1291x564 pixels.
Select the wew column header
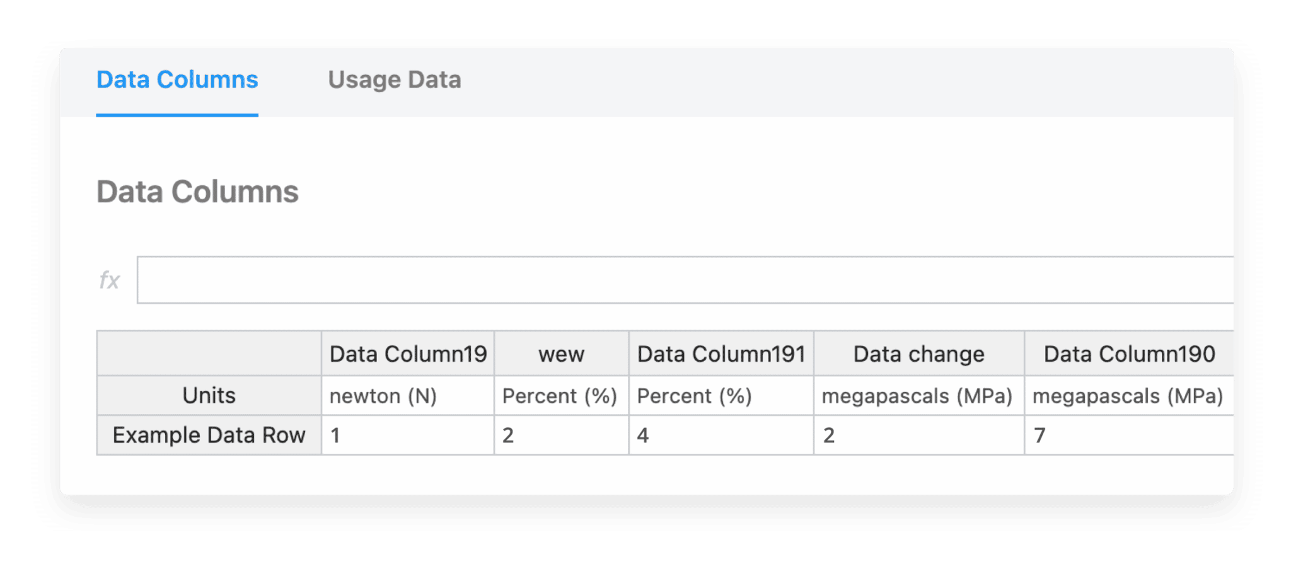pyautogui.click(x=561, y=354)
